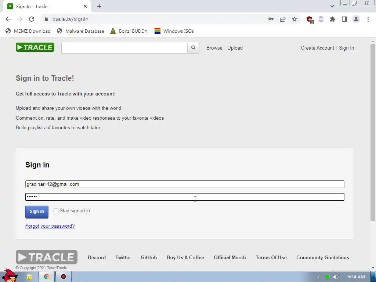The image size is (376, 282).
Task: Click the email field with gradinarii42@gmail.com
Action: 185,184
